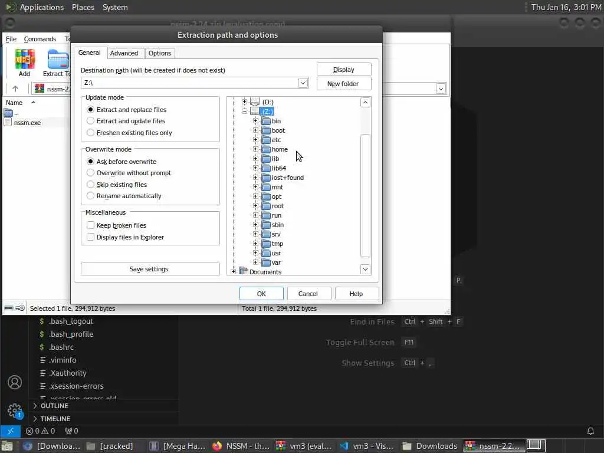
Task: Click the destination path input field
Action: pyautogui.click(x=189, y=83)
